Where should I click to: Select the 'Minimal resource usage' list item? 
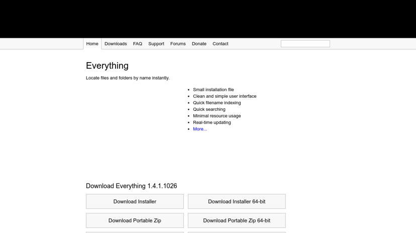pyautogui.click(x=217, y=116)
